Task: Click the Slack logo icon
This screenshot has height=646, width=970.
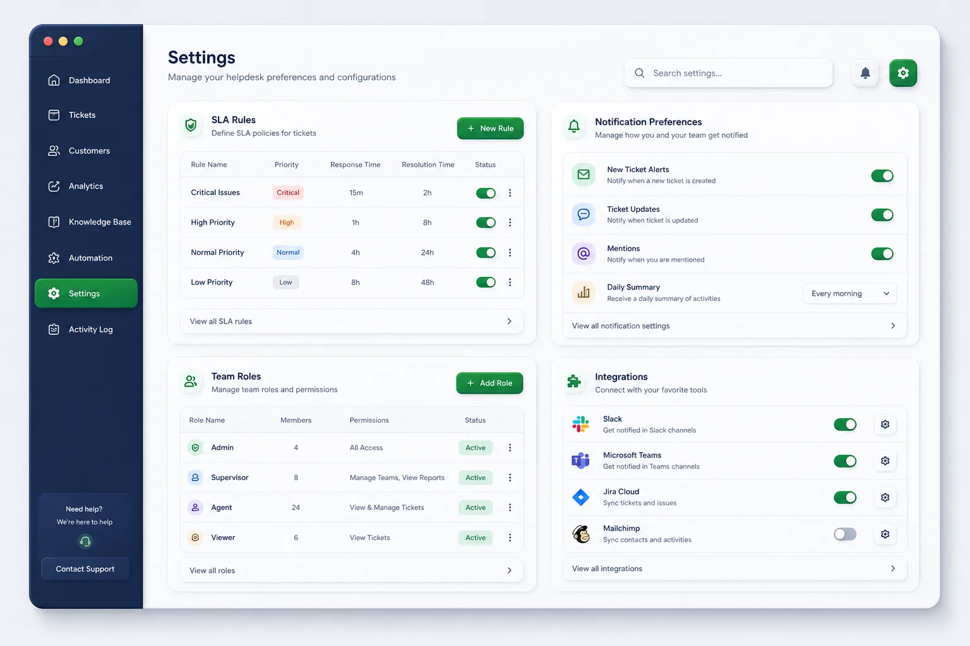Action: (x=580, y=424)
